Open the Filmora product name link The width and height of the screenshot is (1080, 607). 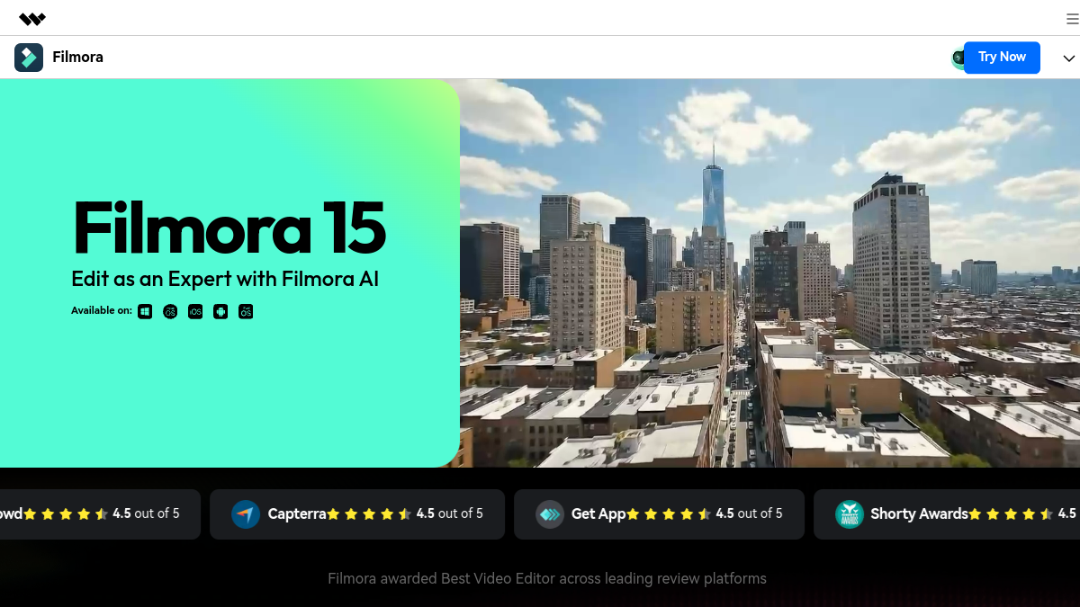77,58
